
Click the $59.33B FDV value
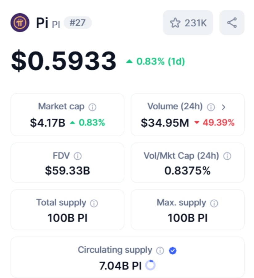67,170
